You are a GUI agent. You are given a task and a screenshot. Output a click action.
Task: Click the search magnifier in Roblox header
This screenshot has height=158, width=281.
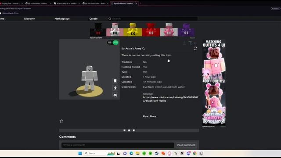click(x=110, y=18)
